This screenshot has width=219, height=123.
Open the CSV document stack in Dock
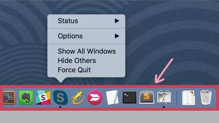click(189, 98)
